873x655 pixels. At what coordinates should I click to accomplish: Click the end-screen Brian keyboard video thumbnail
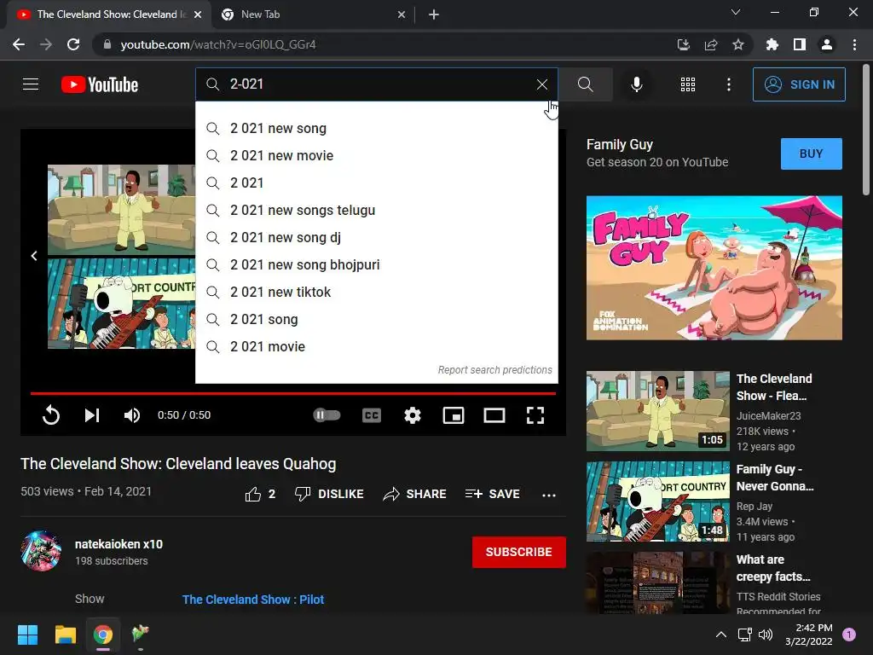[x=121, y=304]
